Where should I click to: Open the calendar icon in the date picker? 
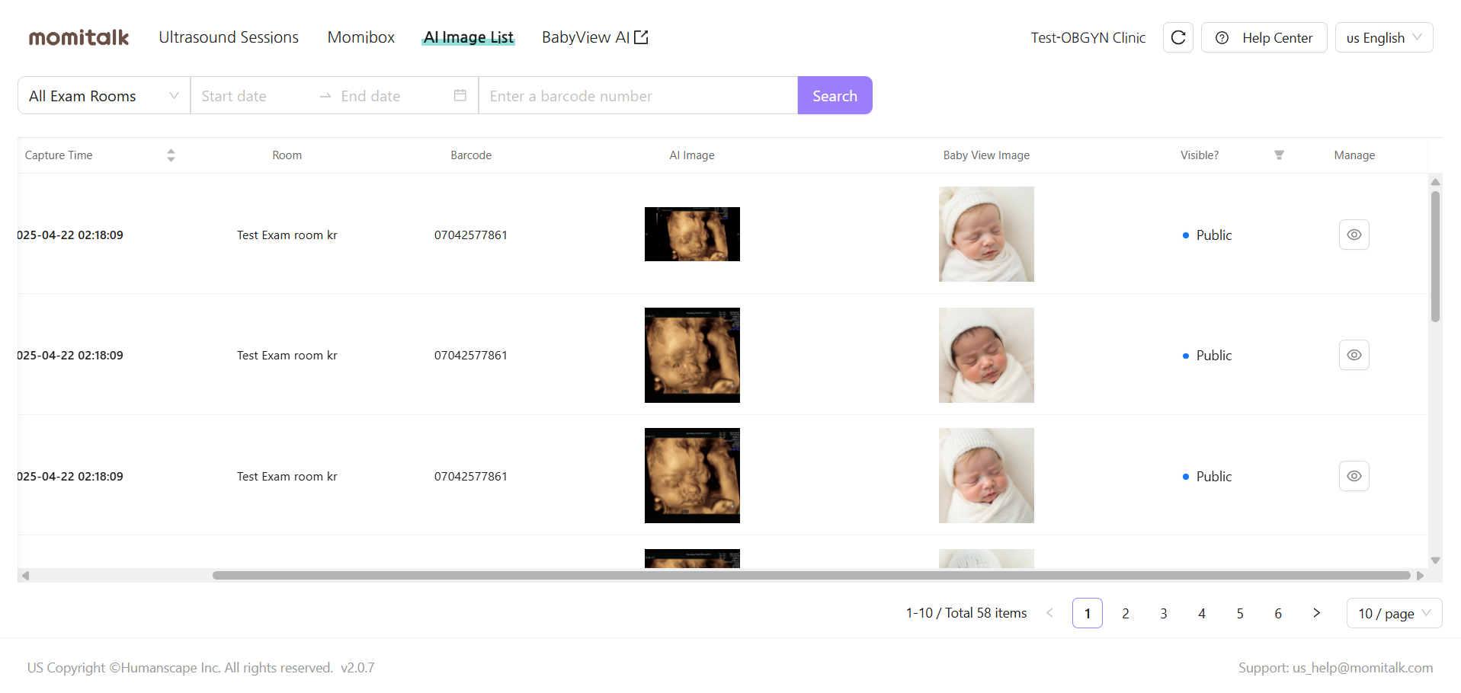pyautogui.click(x=460, y=95)
